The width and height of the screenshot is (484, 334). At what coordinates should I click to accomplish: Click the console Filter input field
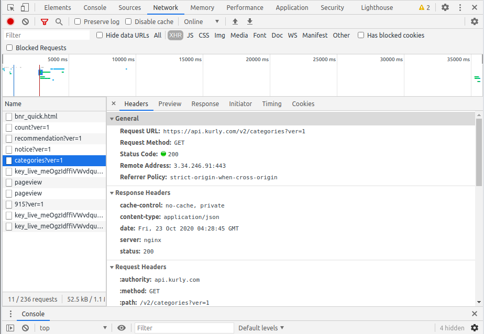[184, 328]
